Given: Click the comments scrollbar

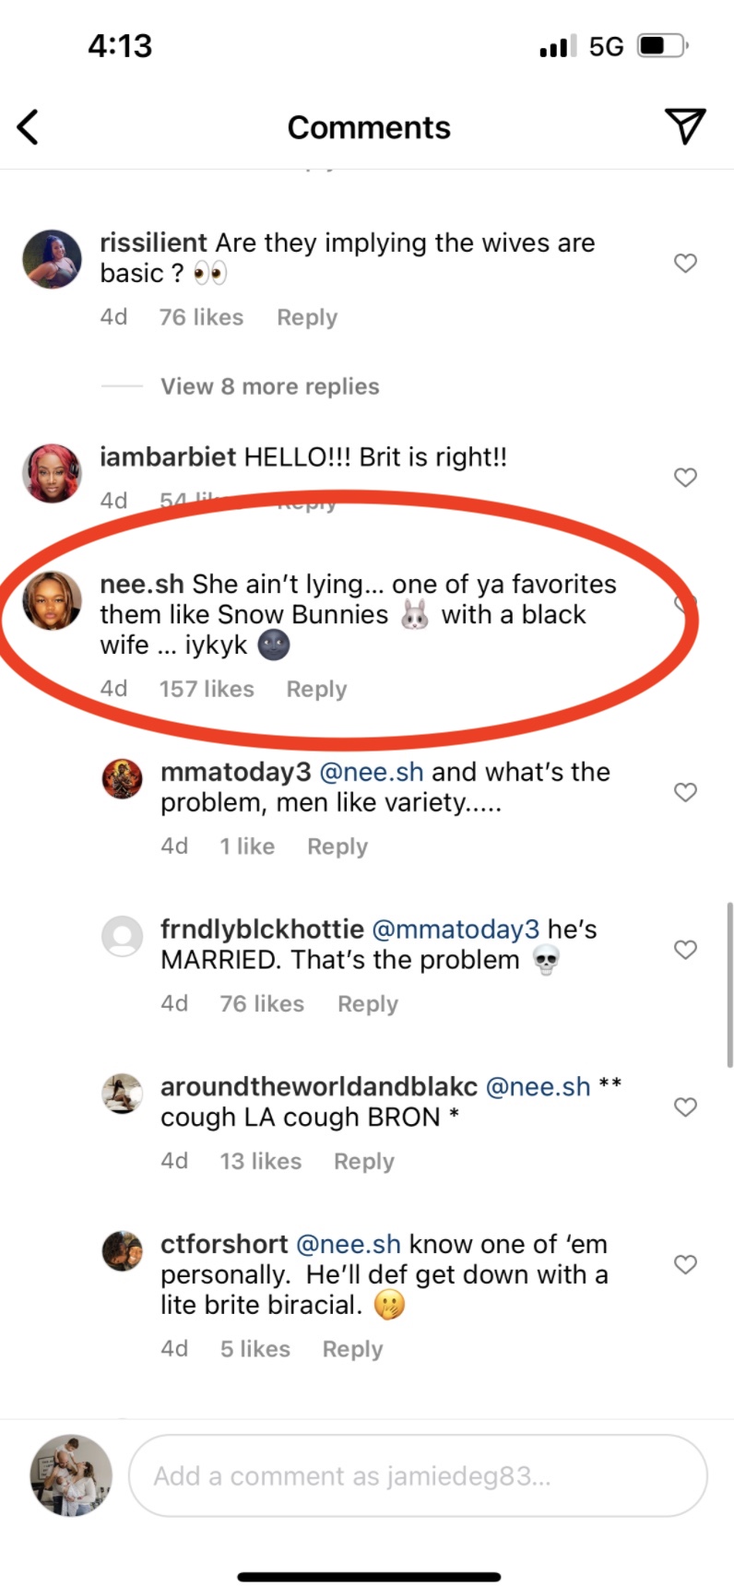Looking at the screenshot, I should (729, 983).
